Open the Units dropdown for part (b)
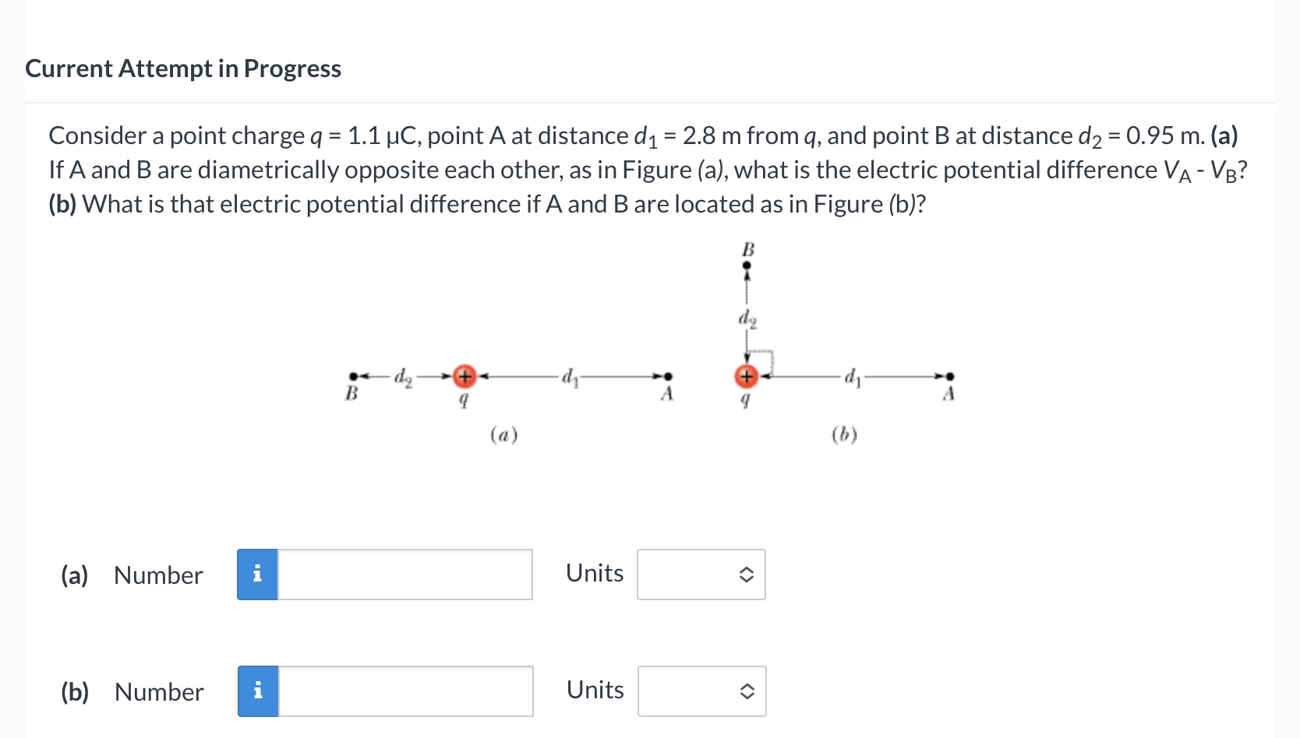The width and height of the screenshot is (1300, 738). (x=700, y=691)
